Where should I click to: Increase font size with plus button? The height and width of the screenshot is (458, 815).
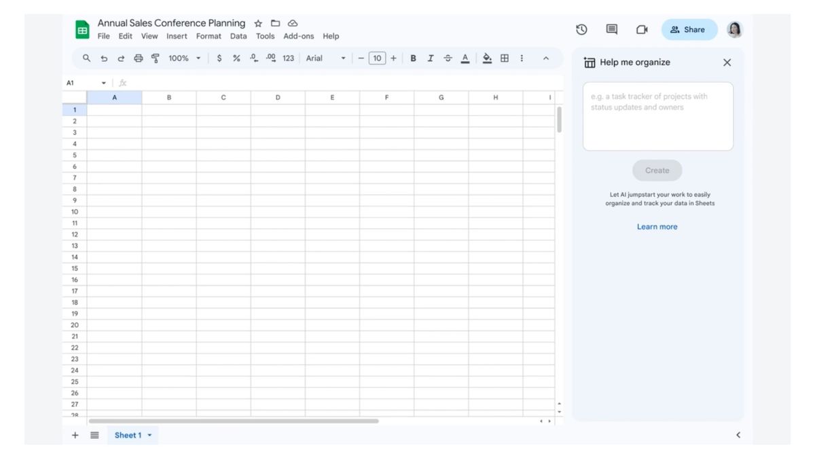coord(393,58)
